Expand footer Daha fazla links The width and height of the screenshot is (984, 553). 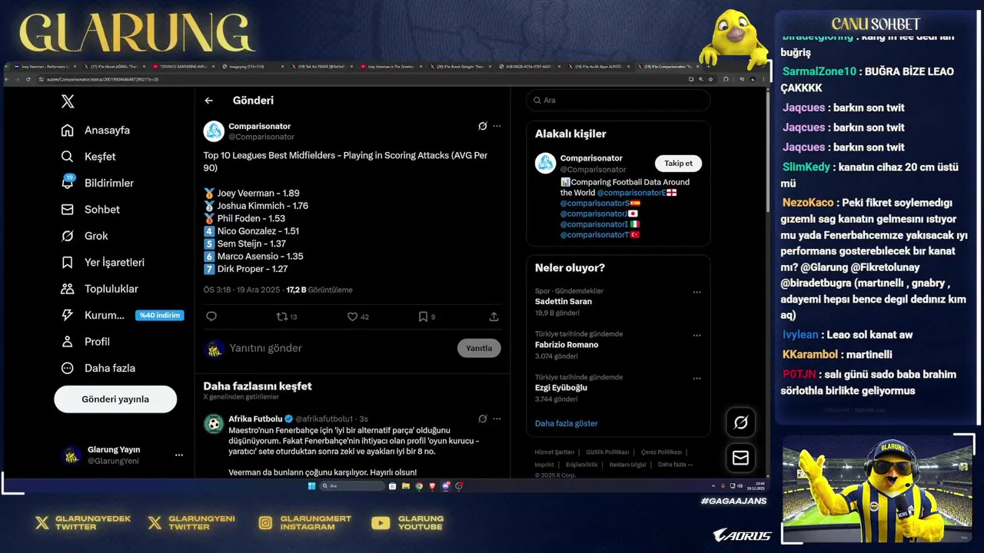pos(675,464)
